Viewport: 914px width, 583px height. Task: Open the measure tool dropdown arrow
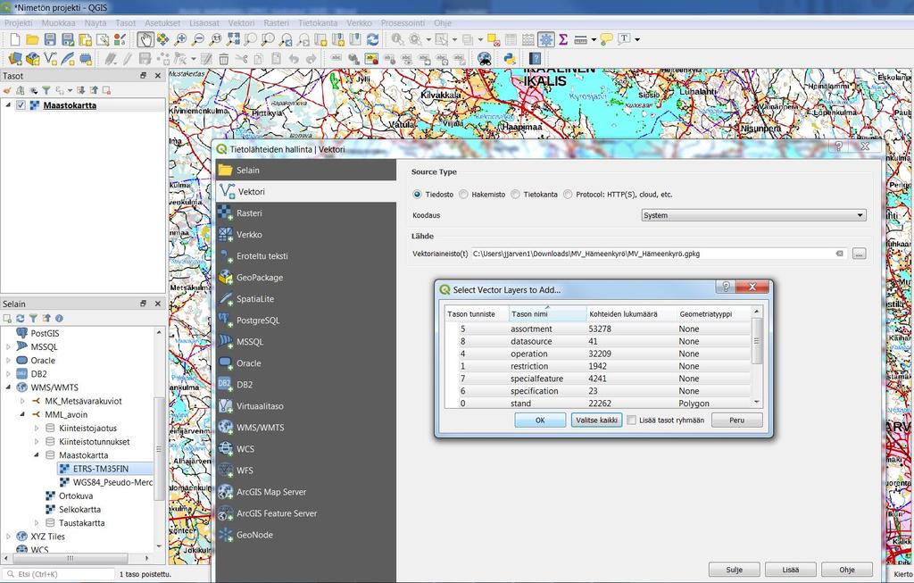594,39
